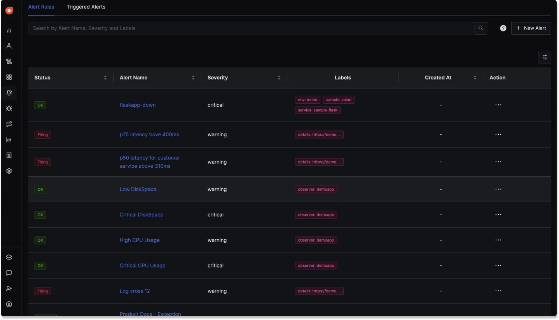Open the Logs icon in the sidebar
The width and height of the screenshot is (559, 320).
click(x=9, y=61)
